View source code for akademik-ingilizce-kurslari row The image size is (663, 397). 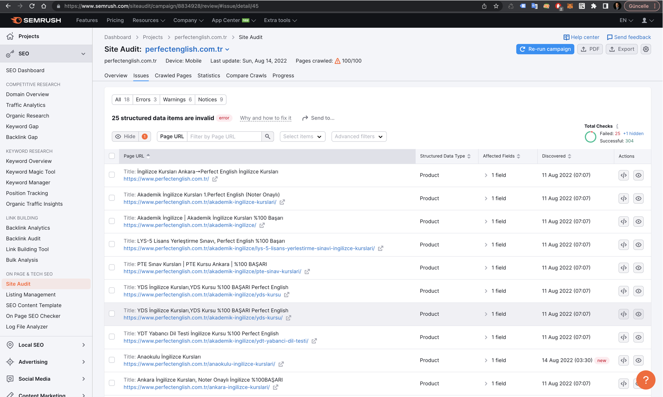[624, 198]
